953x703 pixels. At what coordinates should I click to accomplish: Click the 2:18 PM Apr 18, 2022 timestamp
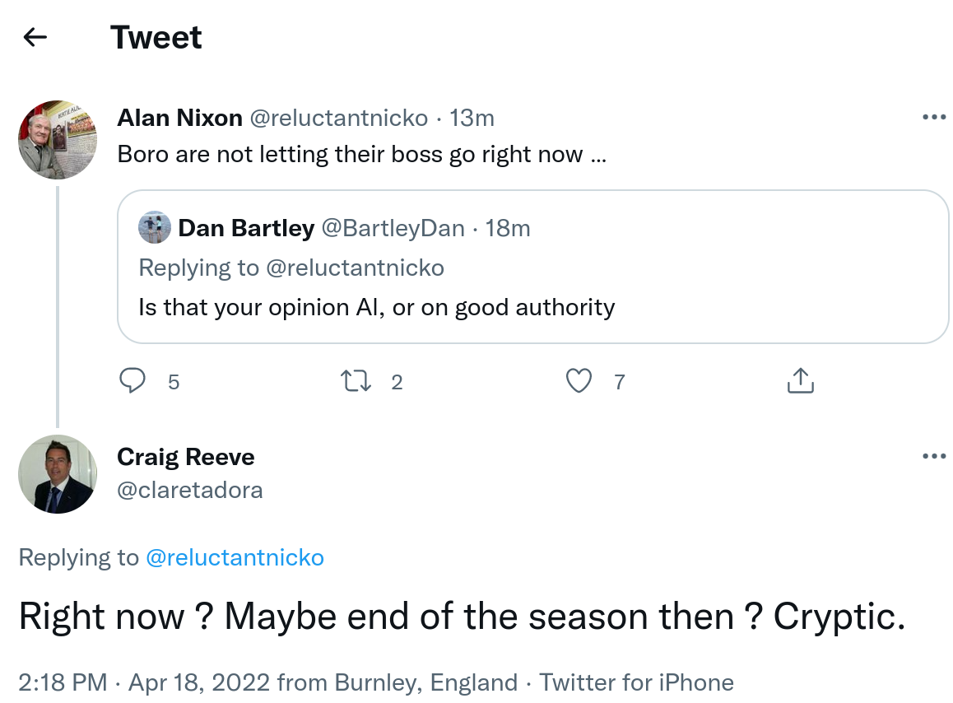144,682
